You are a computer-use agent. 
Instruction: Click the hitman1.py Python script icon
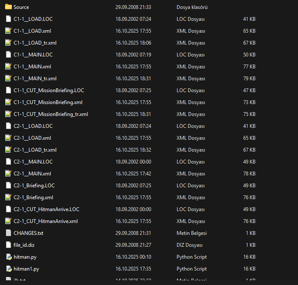(x=9, y=269)
